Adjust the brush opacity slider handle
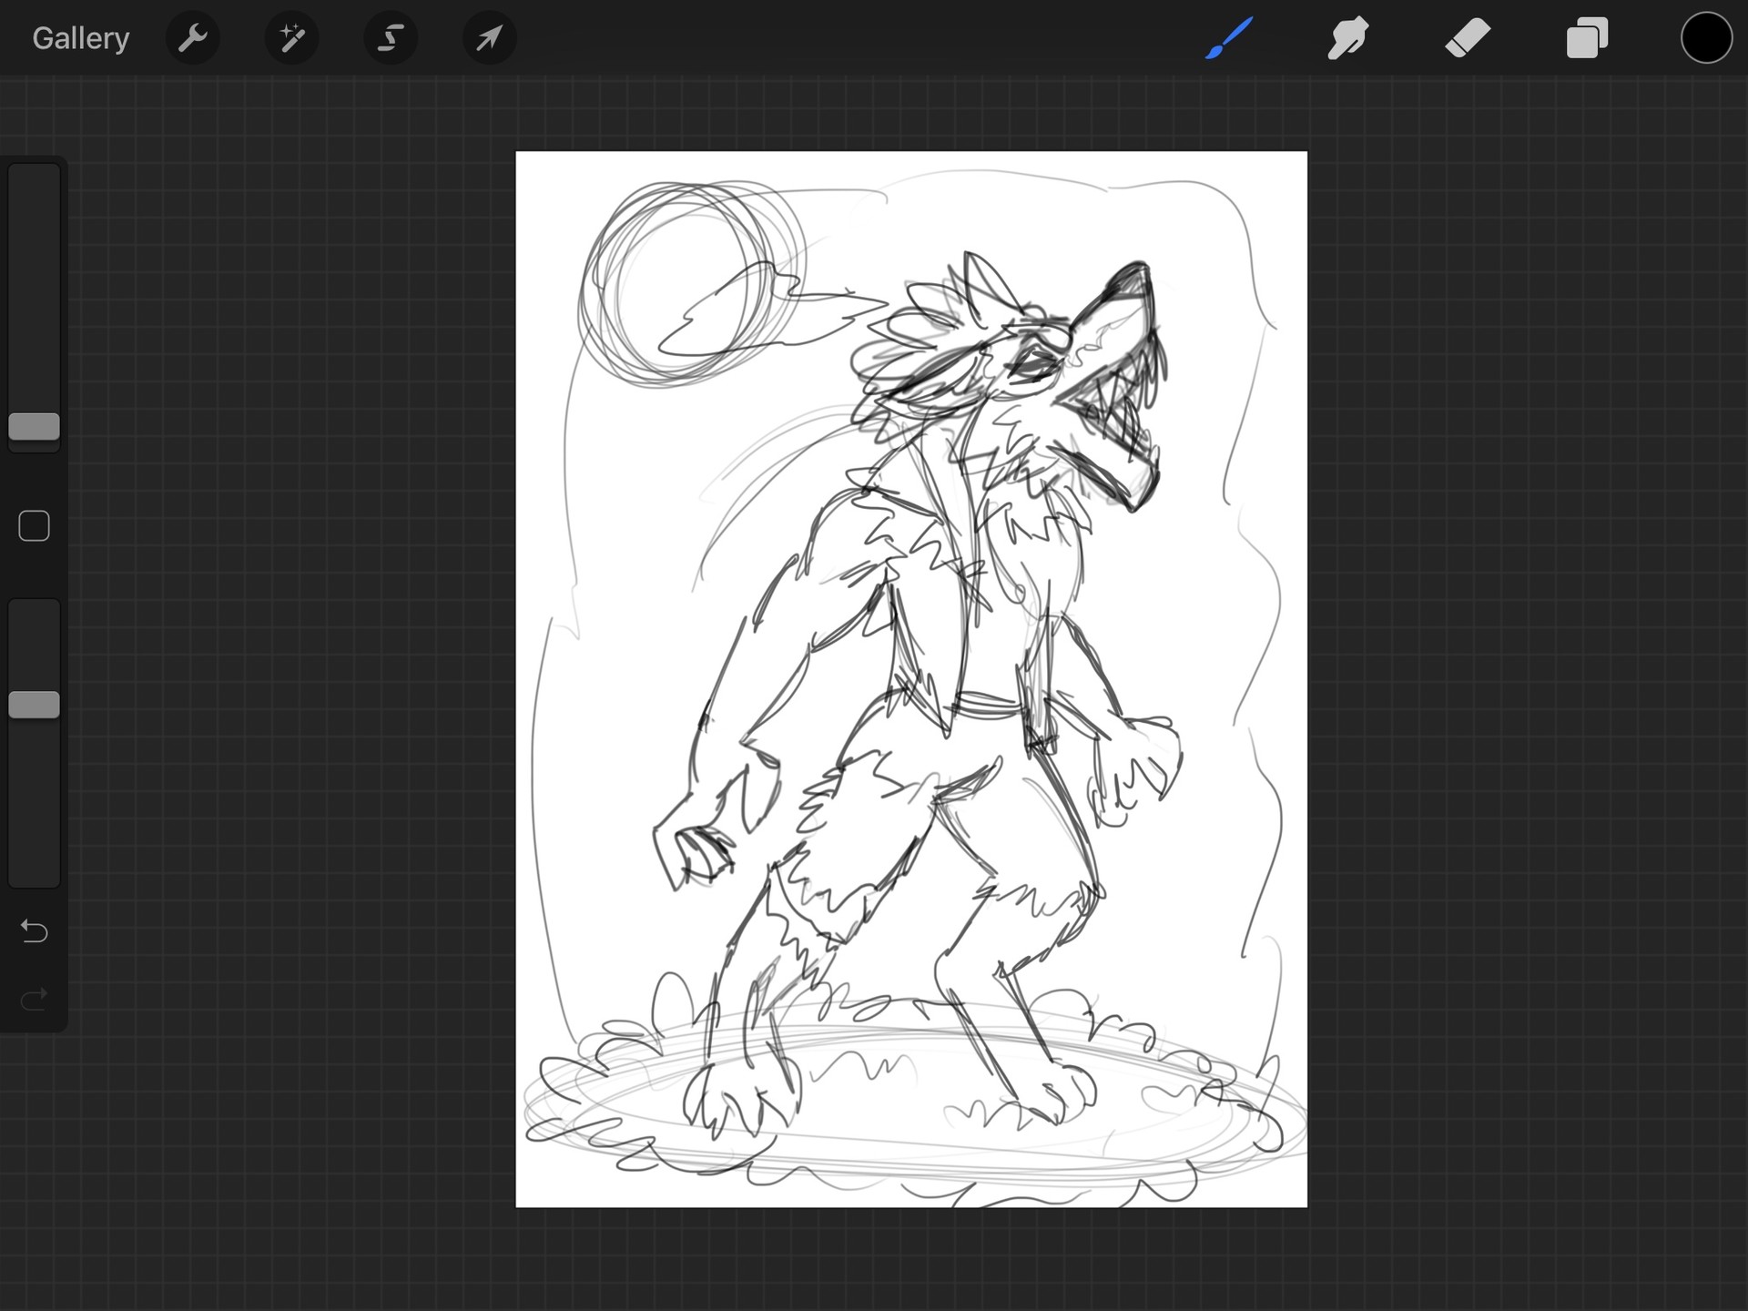 tap(34, 704)
